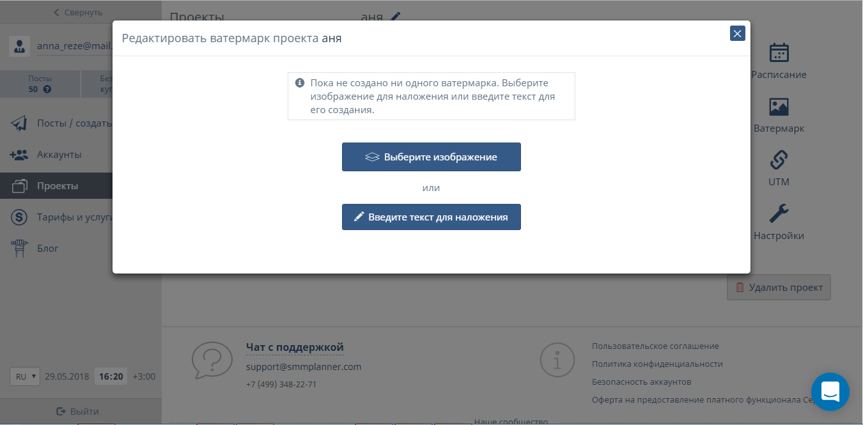Open Тарифы и услуги dollar icon
The height and width of the screenshot is (425, 863).
coord(19,217)
